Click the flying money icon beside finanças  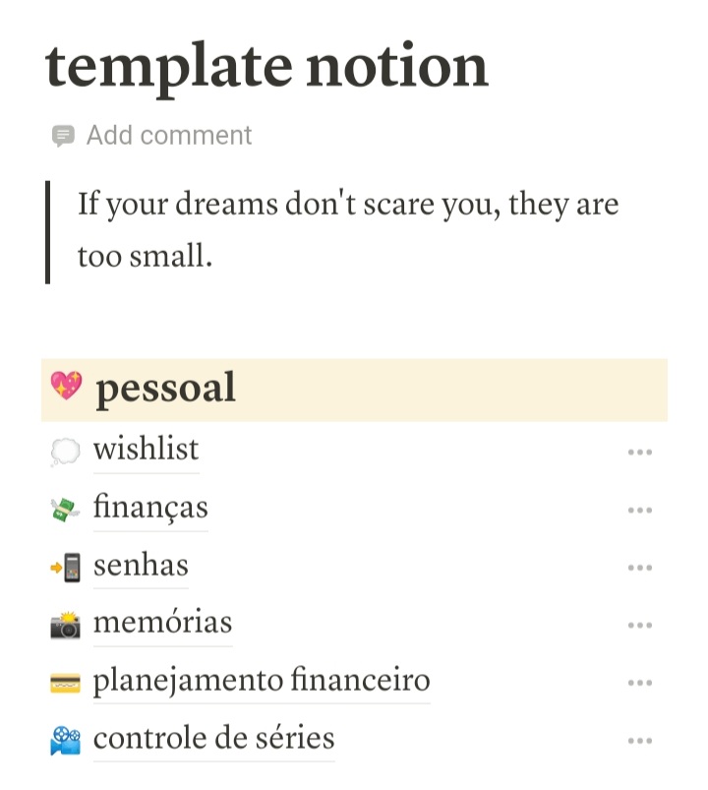[x=67, y=509]
